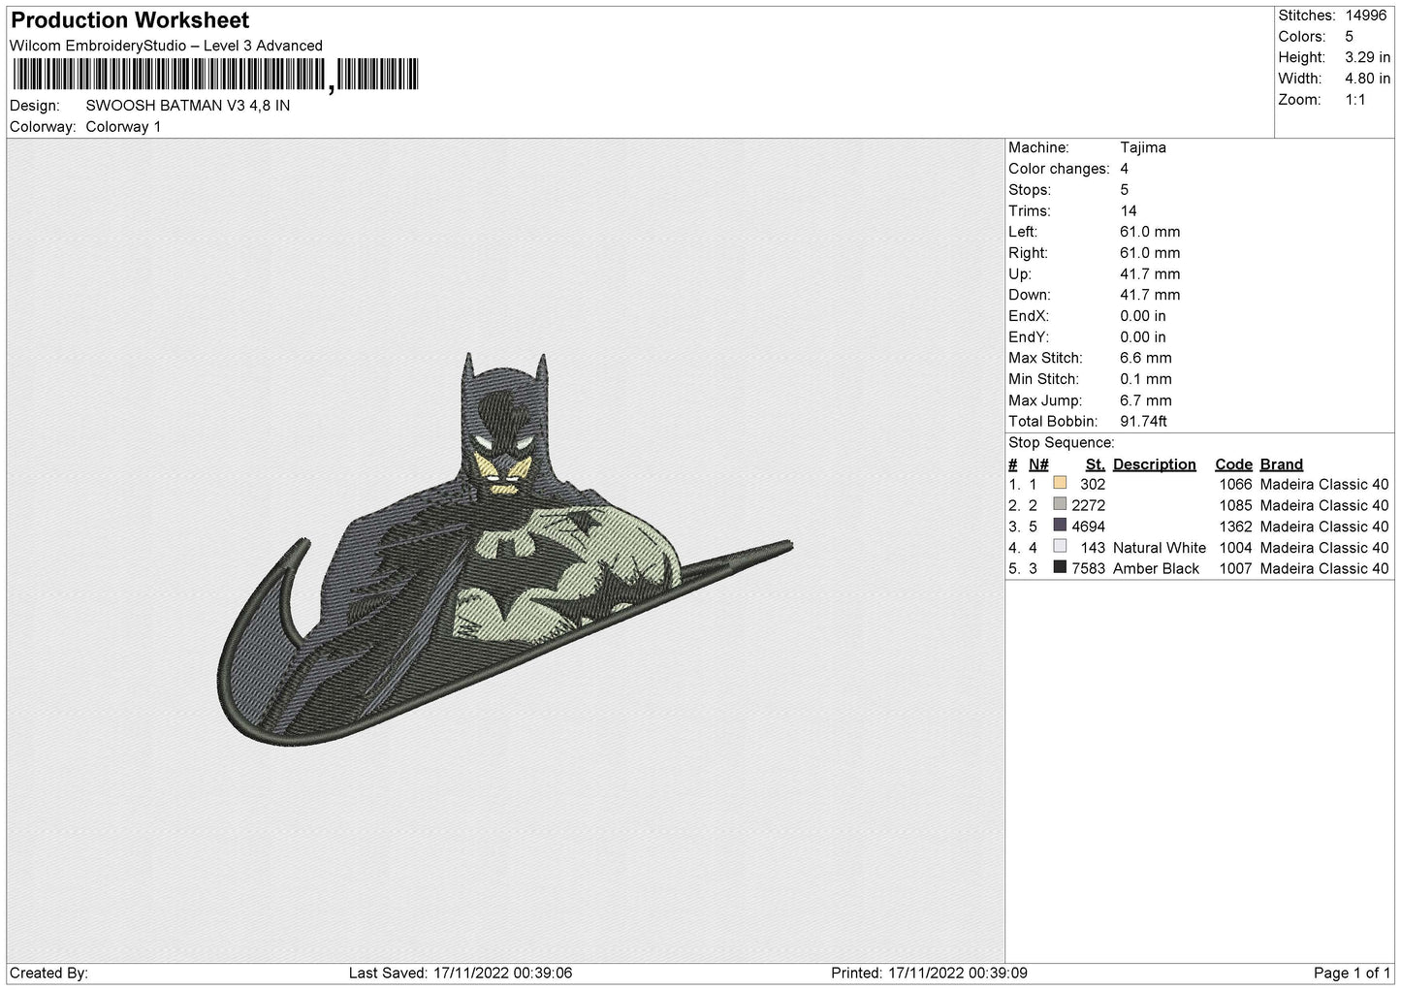Viewport: 1401px width, 990px height.
Task: Click the Batman embroidery design preview
Action: tap(504, 553)
